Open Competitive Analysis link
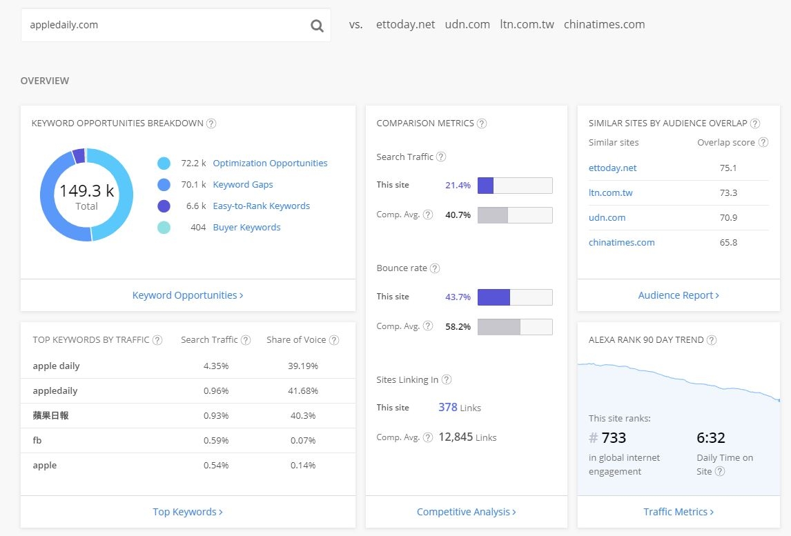The image size is (791, 536). (x=466, y=512)
